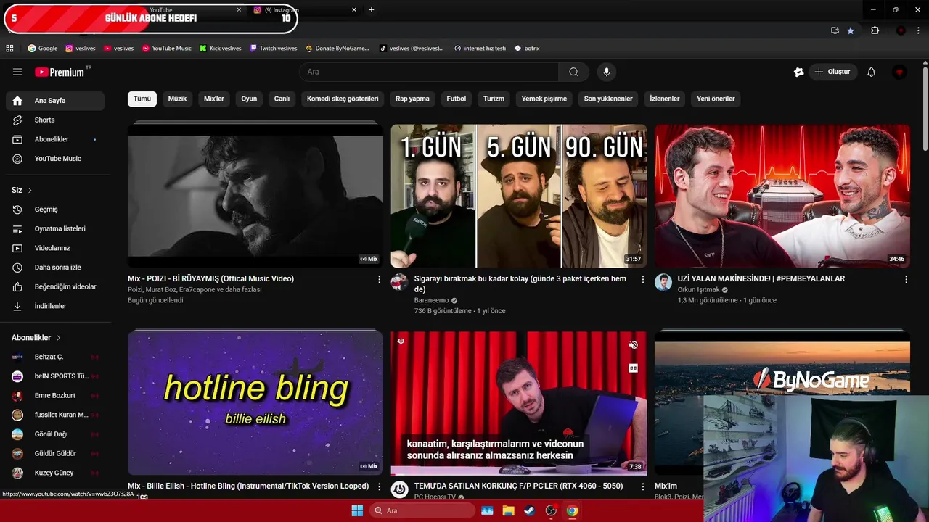Open Shorts from the sidebar
Viewport: 929px width, 522px height.
point(55,120)
